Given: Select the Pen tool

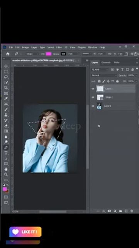Looking at the screenshot, I should click(6, 147).
